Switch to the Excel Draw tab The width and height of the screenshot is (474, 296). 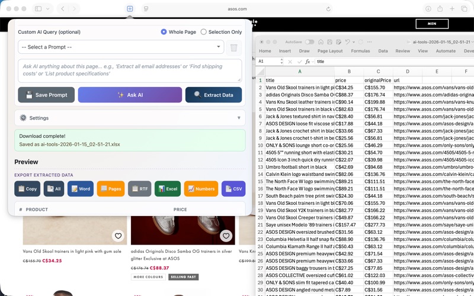pyautogui.click(x=304, y=51)
